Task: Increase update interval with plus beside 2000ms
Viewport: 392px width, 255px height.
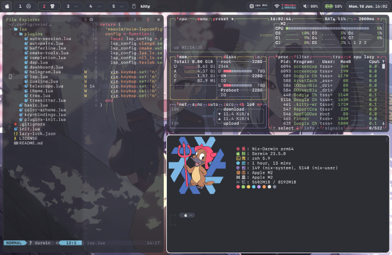Action: pos(378,19)
